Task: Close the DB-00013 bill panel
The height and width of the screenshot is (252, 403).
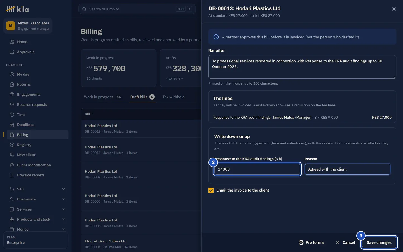Action: tap(394, 9)
